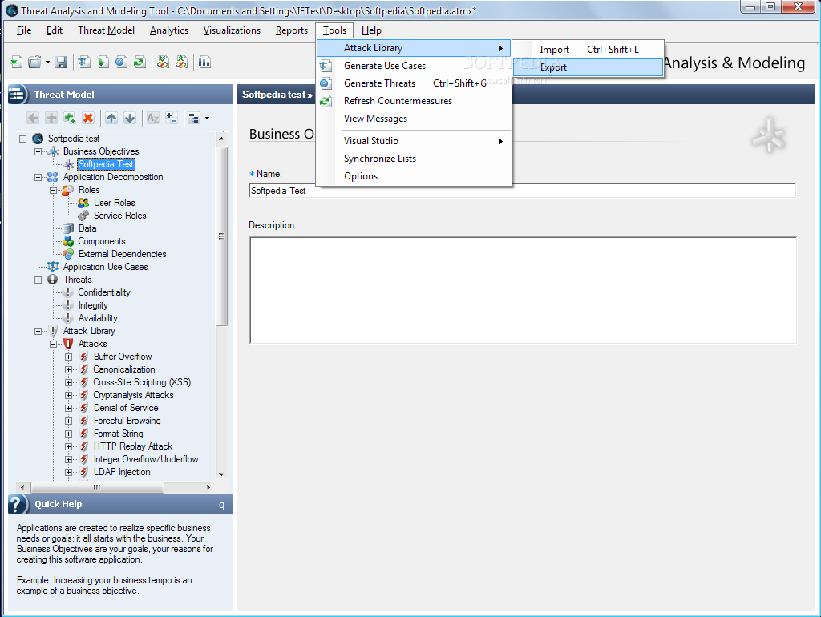Open the Visualizations menu

coord(232,30)
